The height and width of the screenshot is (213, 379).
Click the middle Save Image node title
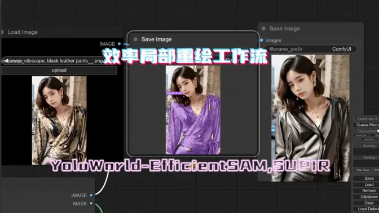click(x=156, y=39)
